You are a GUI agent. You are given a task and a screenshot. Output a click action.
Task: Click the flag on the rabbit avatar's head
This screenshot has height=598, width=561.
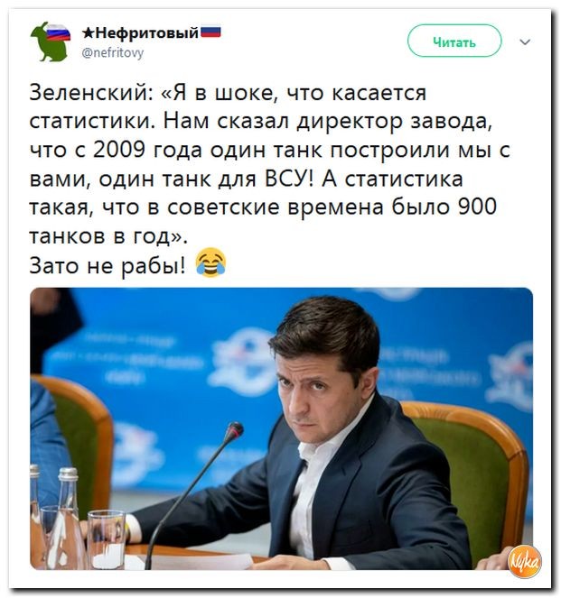pos(59,32)
